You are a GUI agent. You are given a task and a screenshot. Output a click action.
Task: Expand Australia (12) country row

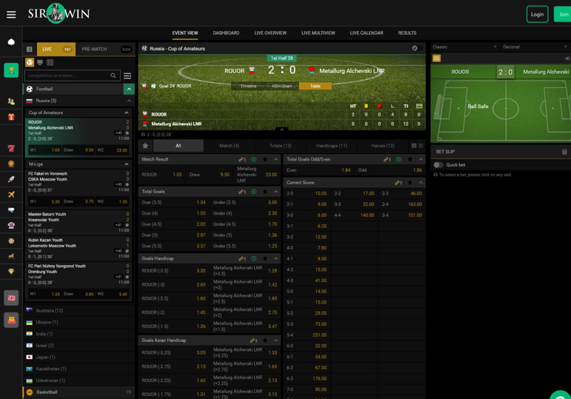tap(79, 311)
